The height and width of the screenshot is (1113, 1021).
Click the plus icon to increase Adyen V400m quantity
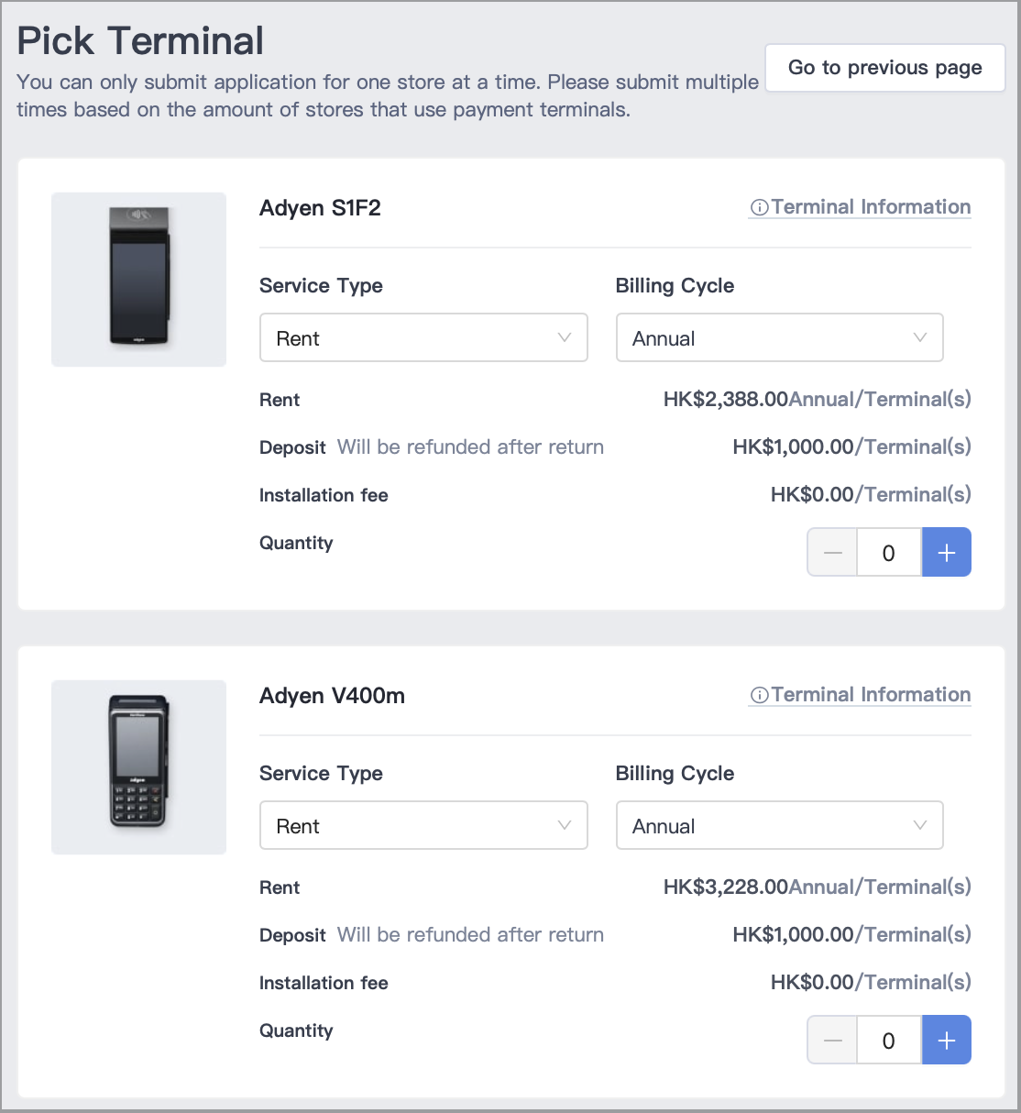(946, 1040)
